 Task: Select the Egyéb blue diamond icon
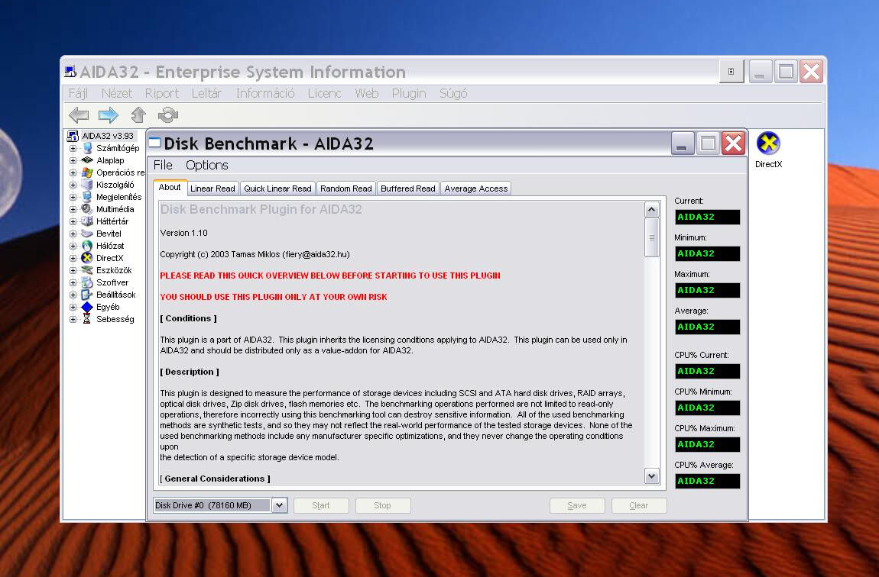[x=87, y=308]
